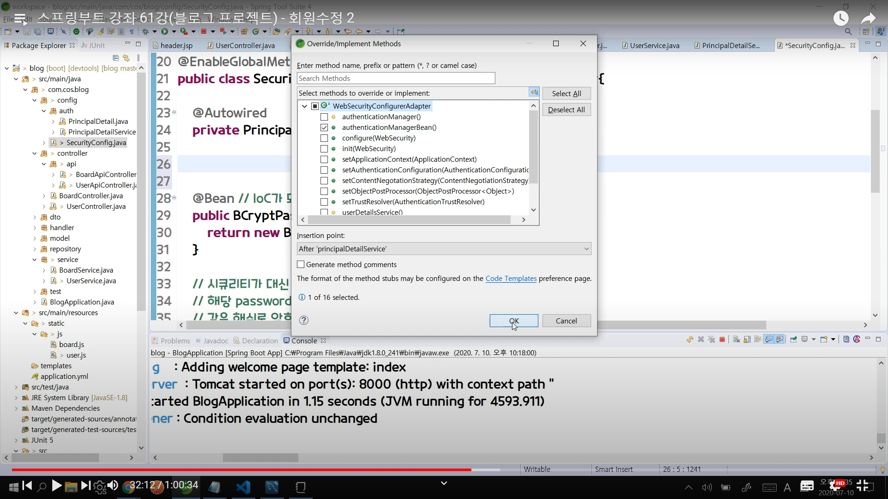Screen dimensions: 888x499
Task: Seek on the red video progress bar
Action: (x=241, y=469)
